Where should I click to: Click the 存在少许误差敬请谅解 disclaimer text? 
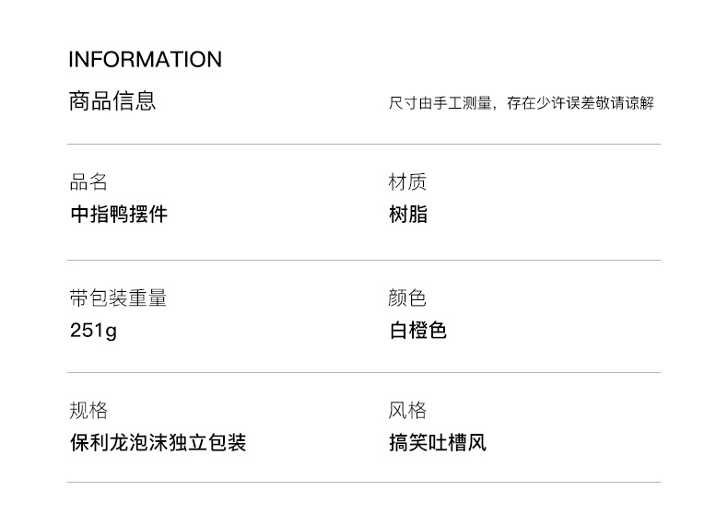click(580, 103)
